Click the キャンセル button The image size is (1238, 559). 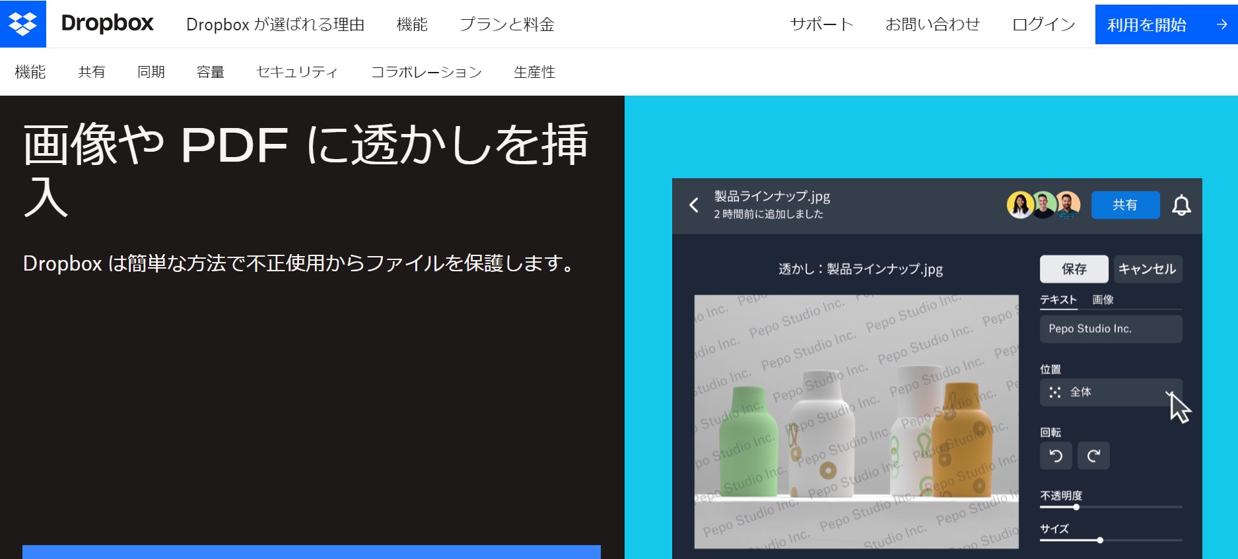pos(1148,269)
